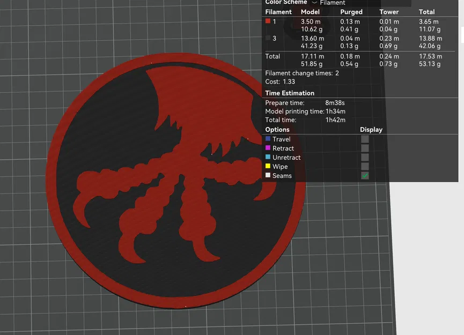464x335 pixels.
Task: Click the Cost: 1.33 text
Action: (x=280, y=81)
